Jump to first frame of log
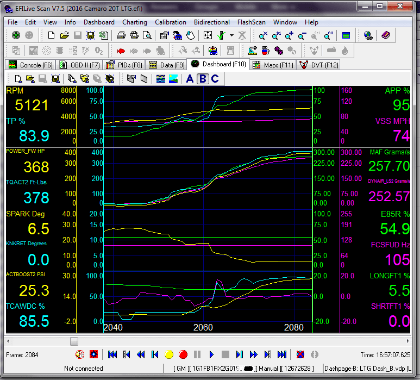Image resolution: width=420 pixels, height=380 pixels. [112, 354]
